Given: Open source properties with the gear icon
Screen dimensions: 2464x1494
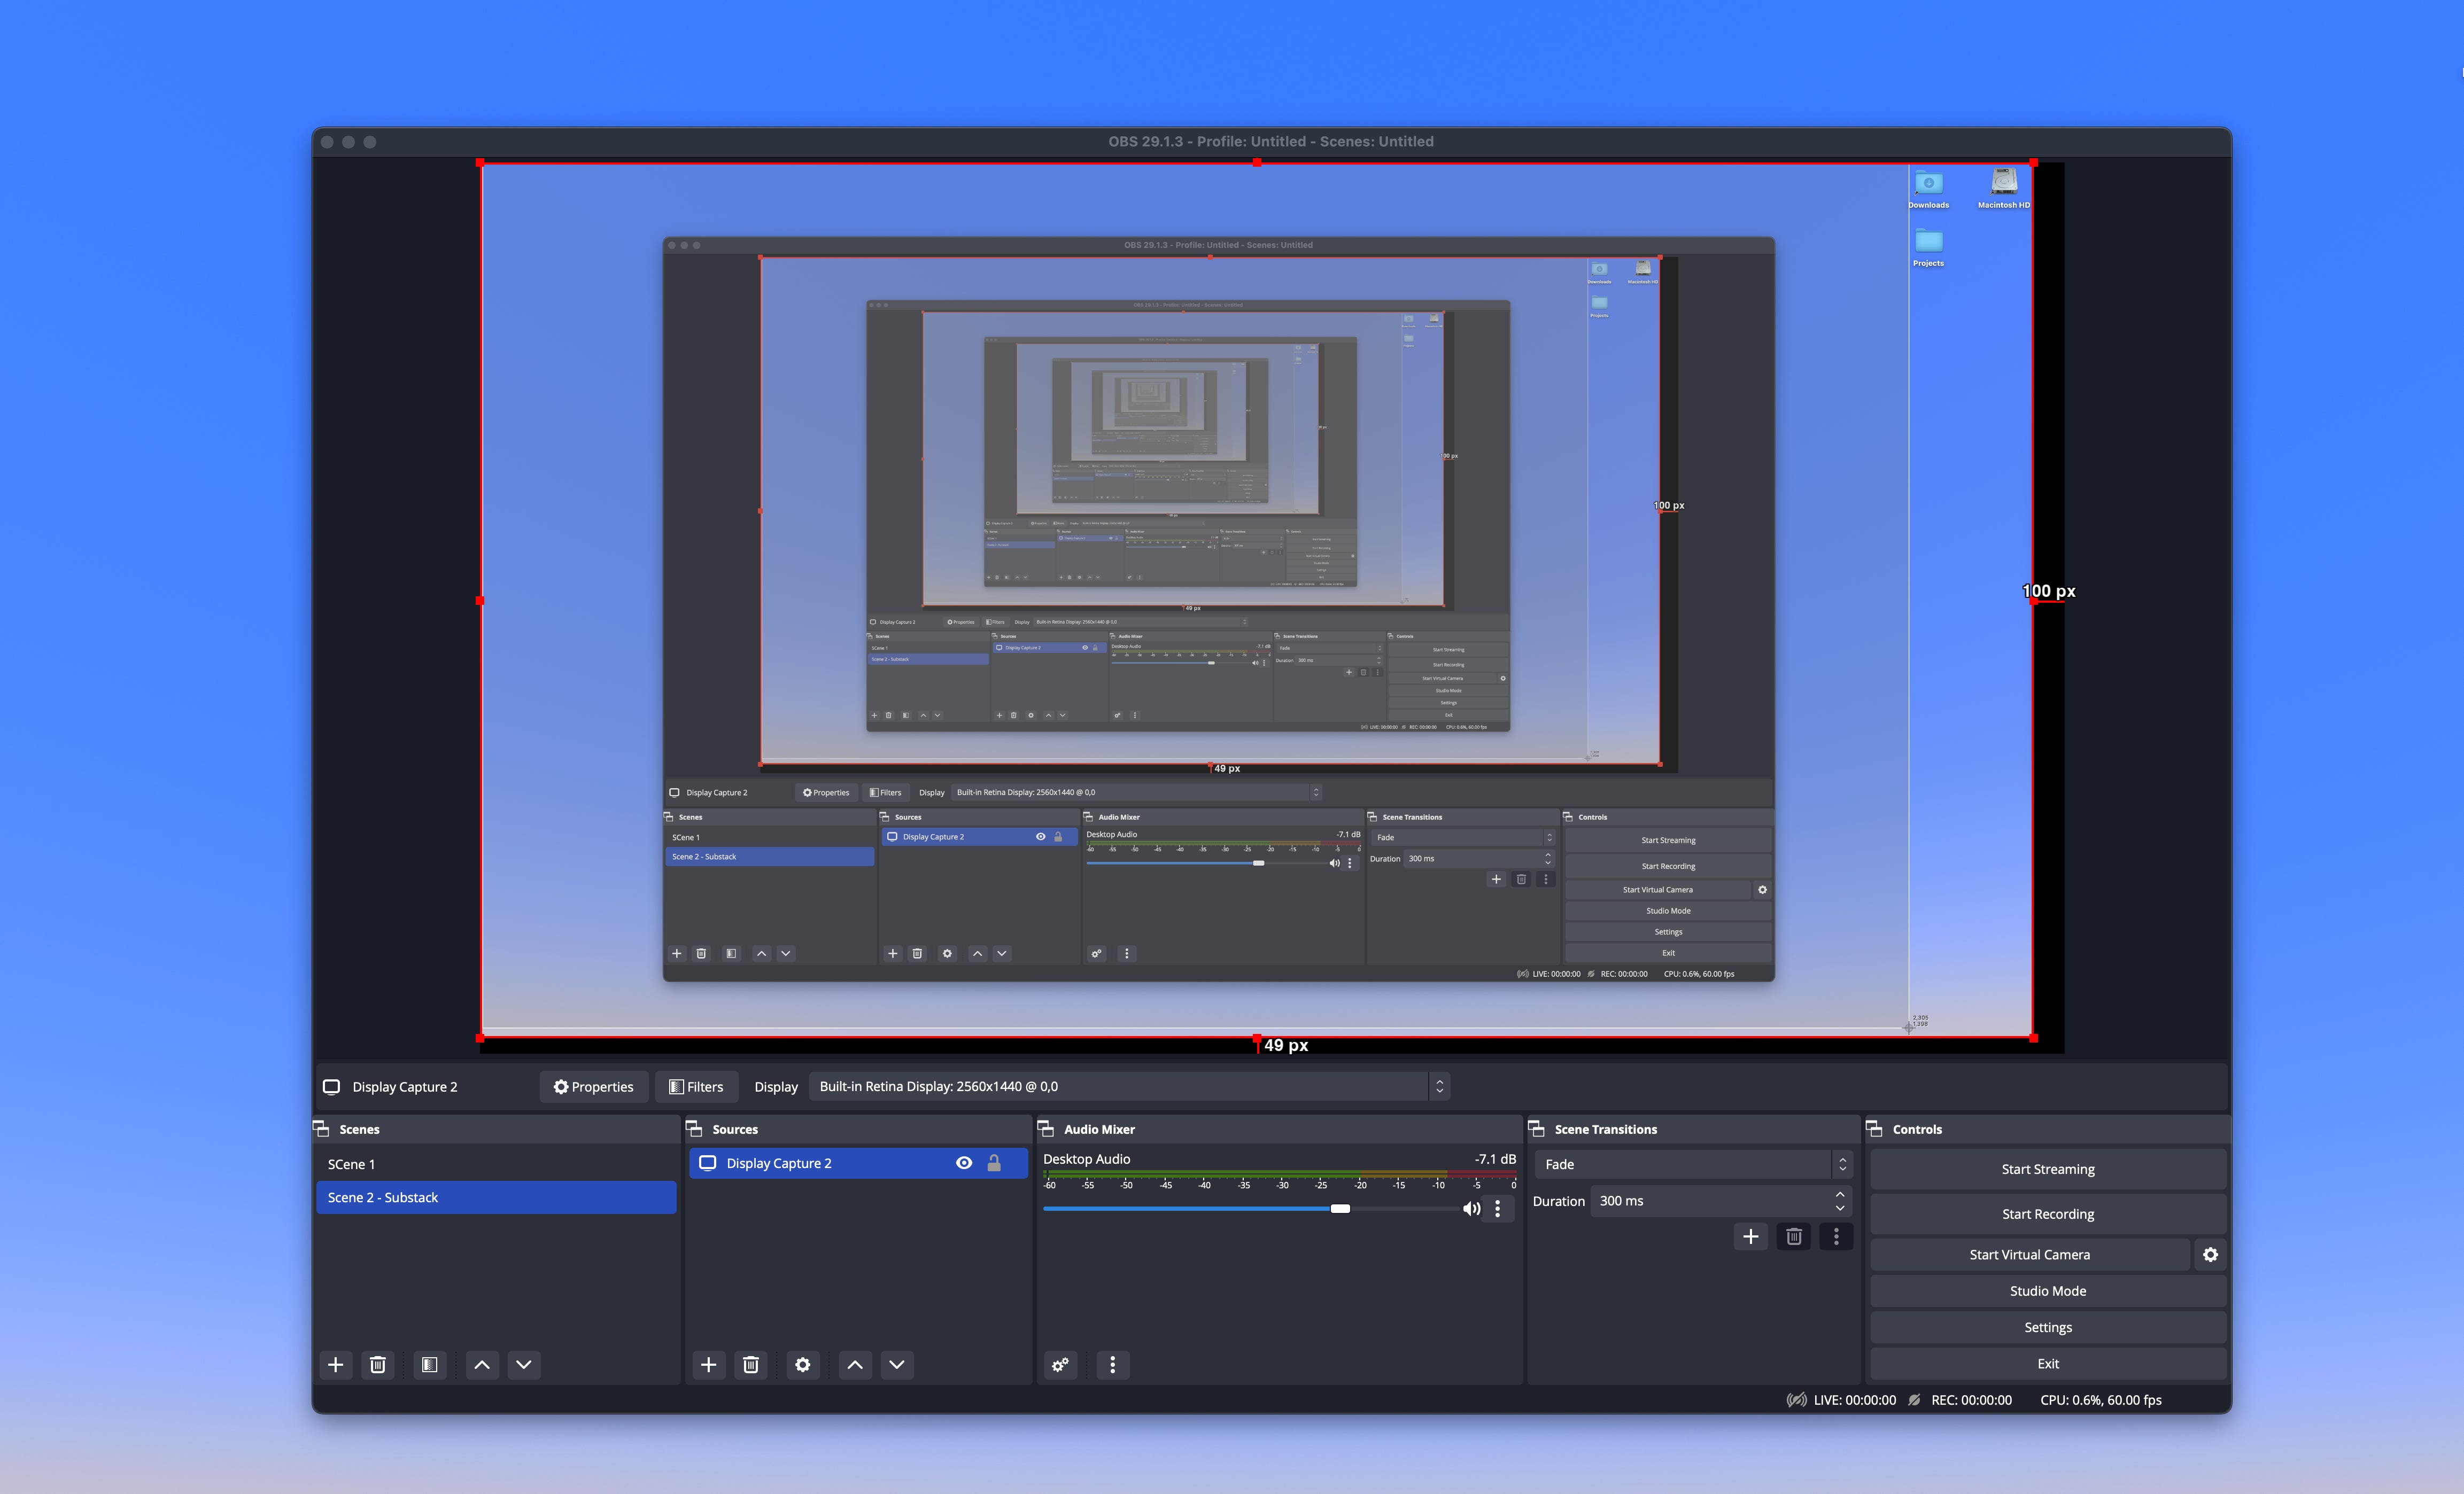Looking at the screenshot, I should (x=803, y=1364).
